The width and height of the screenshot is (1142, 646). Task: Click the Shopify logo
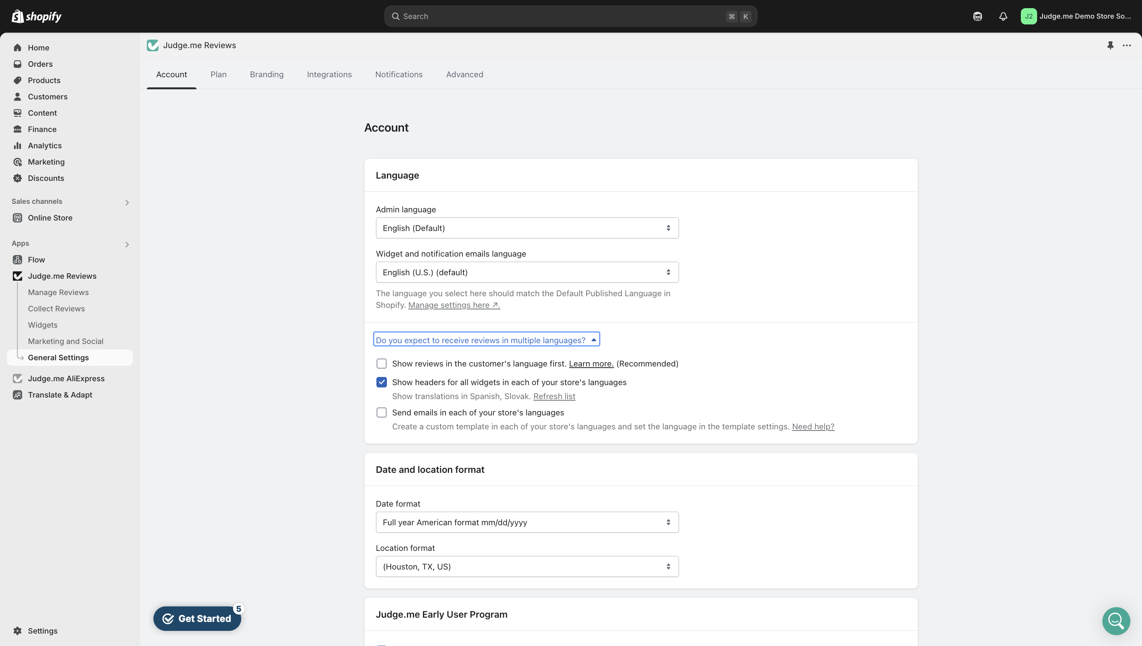(x=37, y=16)
